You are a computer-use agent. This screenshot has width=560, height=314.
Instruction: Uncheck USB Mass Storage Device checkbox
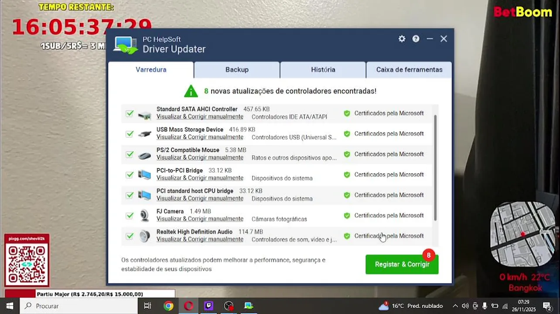[x=130, y=134]
